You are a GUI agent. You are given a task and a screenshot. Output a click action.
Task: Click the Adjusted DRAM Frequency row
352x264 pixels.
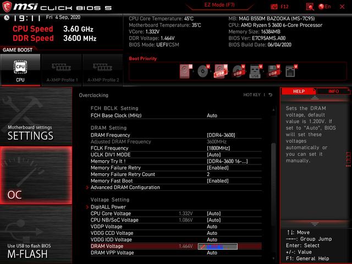(176, 142)
